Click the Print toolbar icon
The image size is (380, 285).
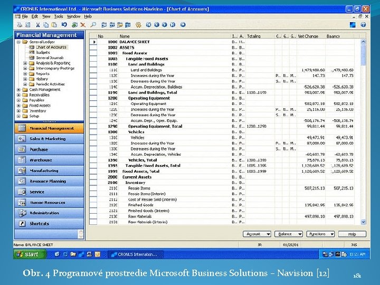pyautogui.click(x=20, y=25)
